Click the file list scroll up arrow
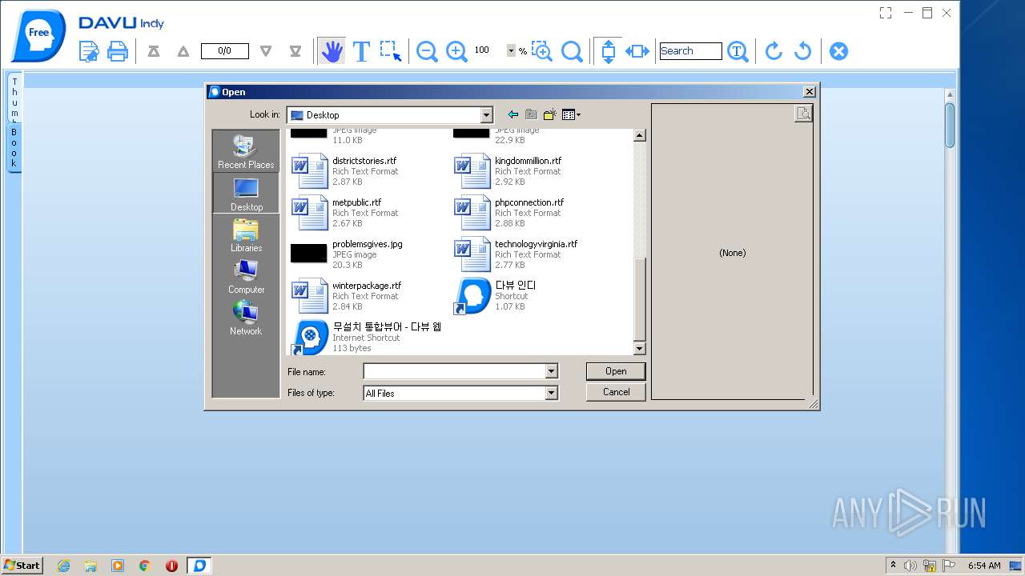Screen dimensions: 1025x576 [639, 136]
